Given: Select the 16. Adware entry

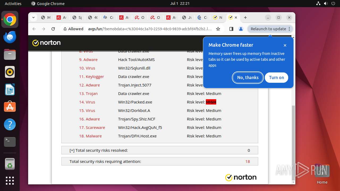Looking at the screenshot, I should pyautogui.click(x=89, y=119).
